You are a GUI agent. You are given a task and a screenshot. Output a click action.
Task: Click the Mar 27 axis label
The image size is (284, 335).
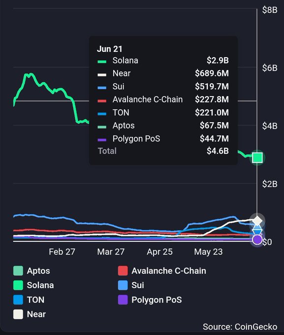tap(111, 252)
